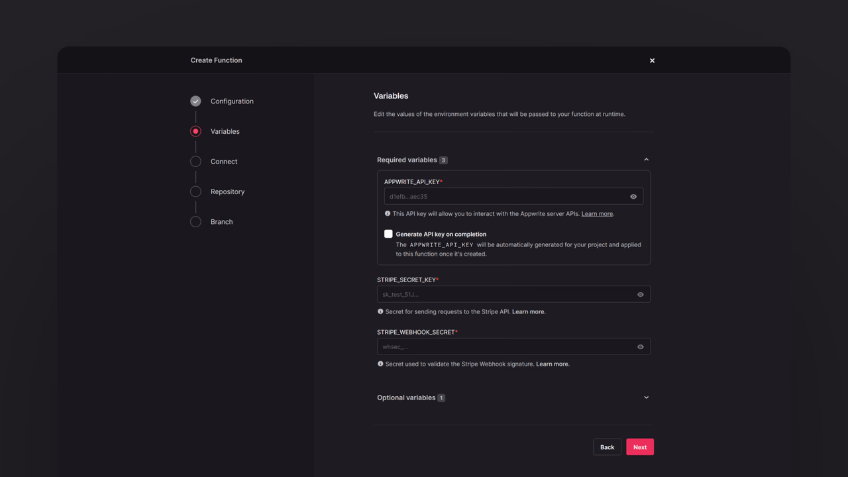The image size is (848, 477).
Task: Click the Next button
Action: pyautogui.click(x=640, y=447)
